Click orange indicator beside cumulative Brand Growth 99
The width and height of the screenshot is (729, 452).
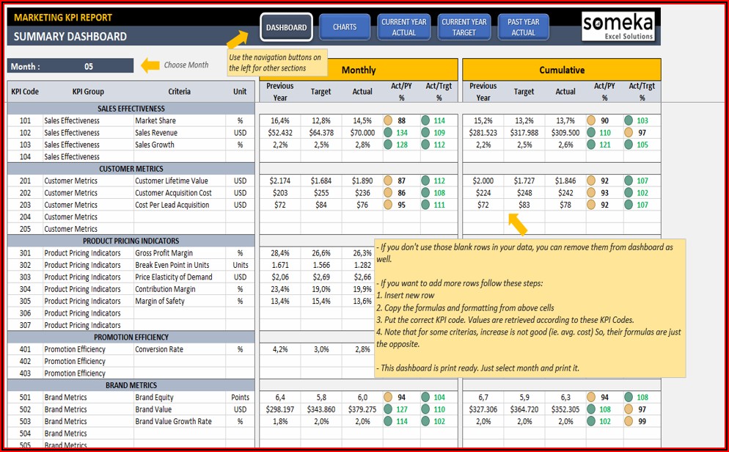point(629,422)
